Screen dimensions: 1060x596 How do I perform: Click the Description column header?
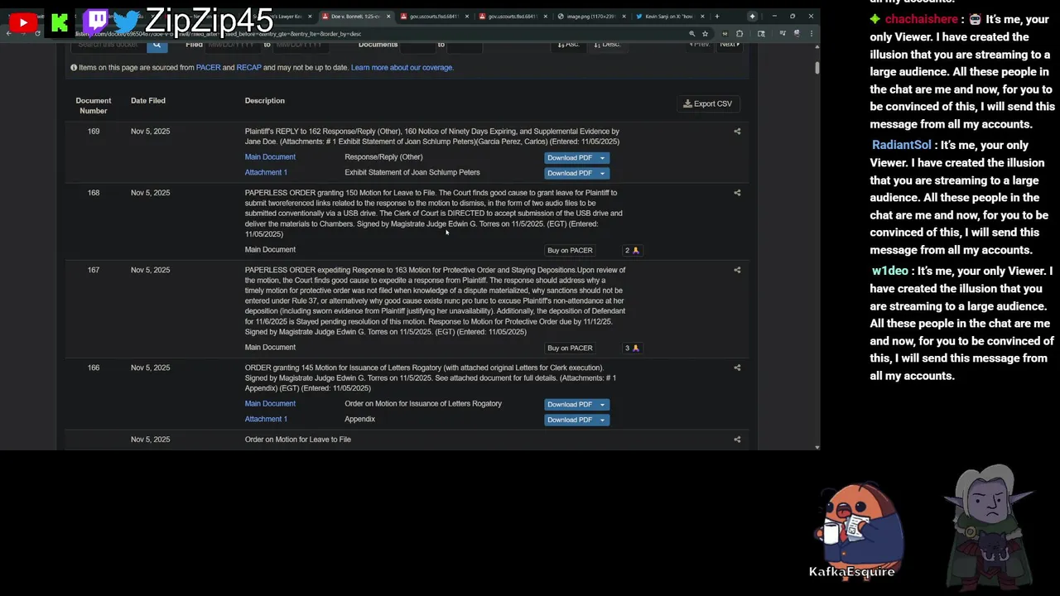pos(265,101)
